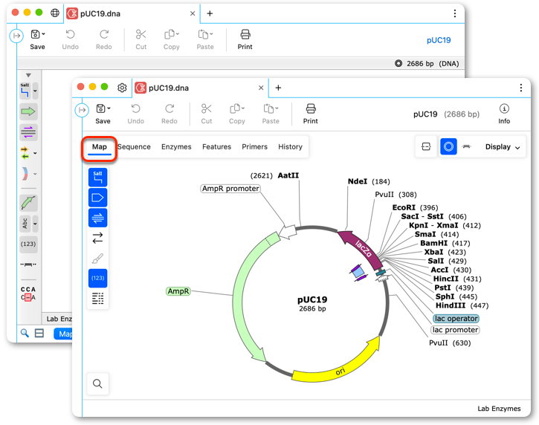Click the pUC19 link in back window
This screenshot has width=539, height=425.
click(439, 40)
